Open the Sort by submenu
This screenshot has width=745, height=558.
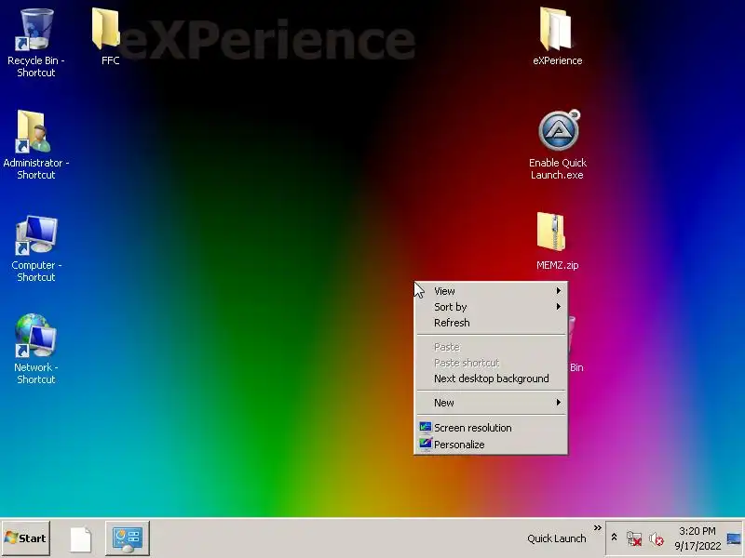491,307
